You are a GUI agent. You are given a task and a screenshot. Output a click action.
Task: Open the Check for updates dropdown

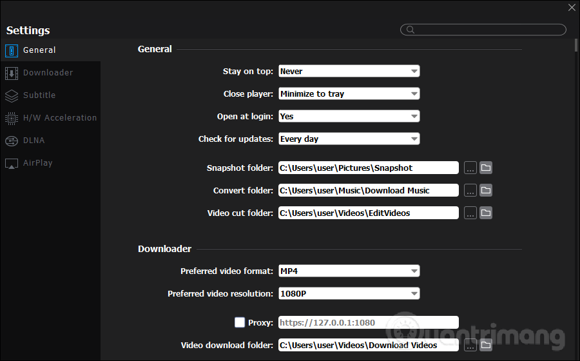pos(349,139)
